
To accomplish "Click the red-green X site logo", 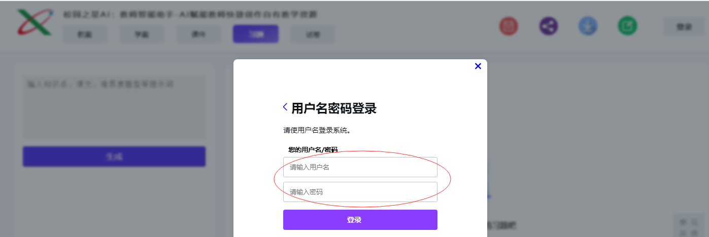I will tap(35, 23).
